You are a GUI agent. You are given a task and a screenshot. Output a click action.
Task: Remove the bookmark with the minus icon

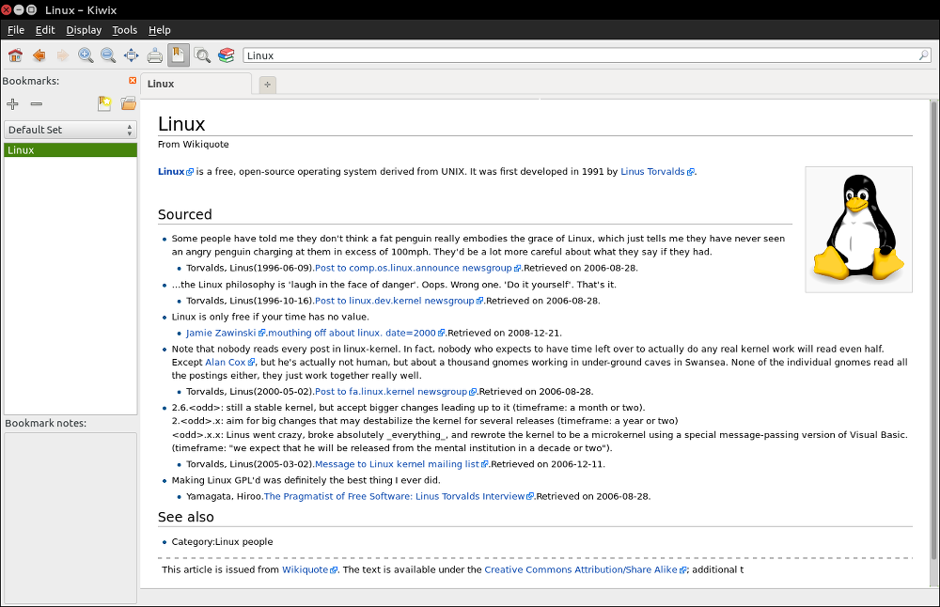37,103
